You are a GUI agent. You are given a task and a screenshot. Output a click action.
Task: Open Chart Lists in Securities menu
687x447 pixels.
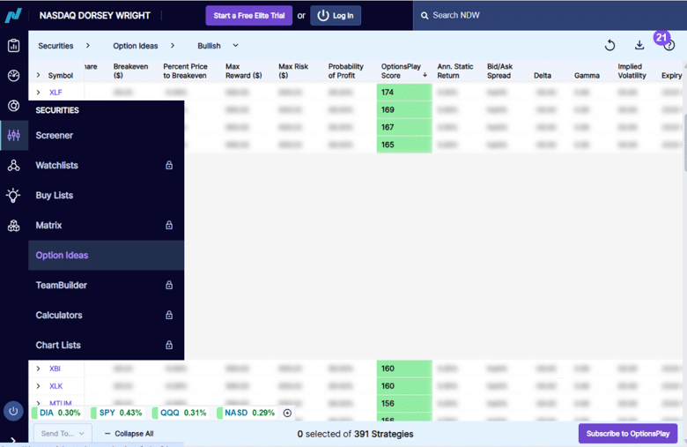(x=106, y=345)
